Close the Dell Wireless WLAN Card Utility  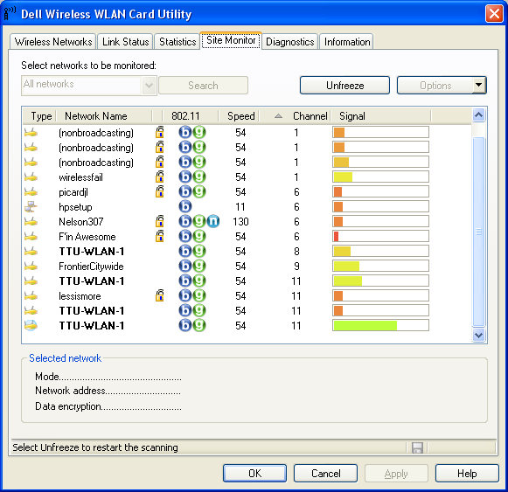tap(494, 14)
